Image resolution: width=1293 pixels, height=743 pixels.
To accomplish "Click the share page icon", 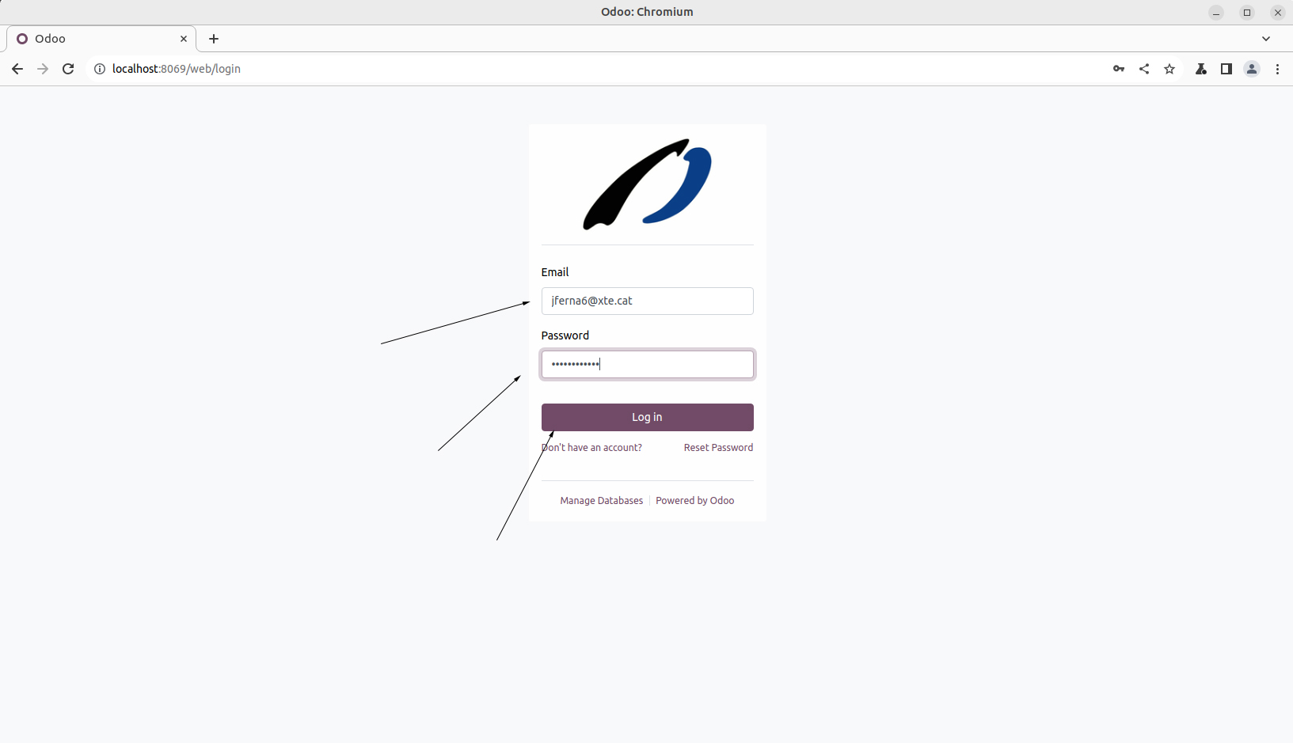I will [1144, 69].
